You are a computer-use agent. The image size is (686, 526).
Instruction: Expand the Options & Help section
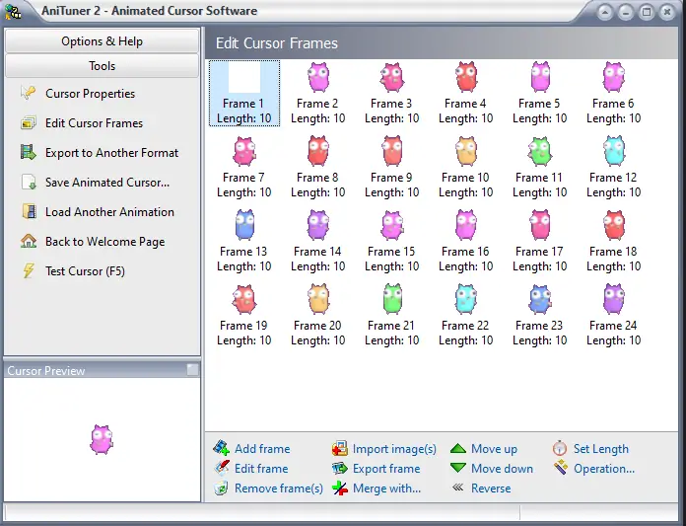[102, 41]
